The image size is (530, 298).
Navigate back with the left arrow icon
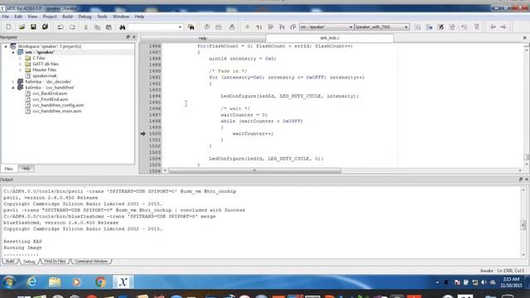pos(493,27)
